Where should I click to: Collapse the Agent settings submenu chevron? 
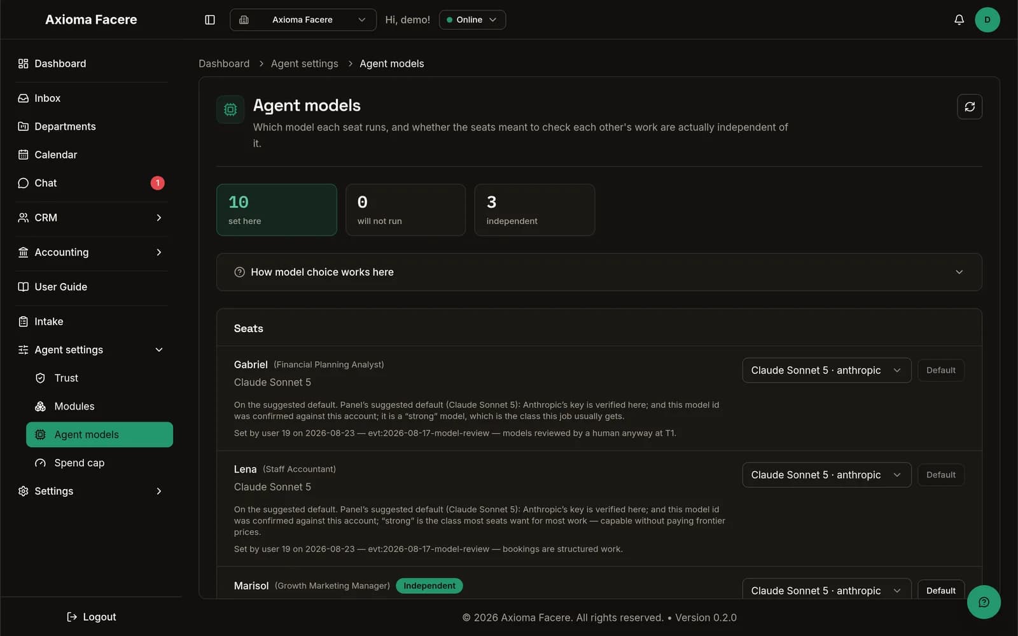point(159,350)
